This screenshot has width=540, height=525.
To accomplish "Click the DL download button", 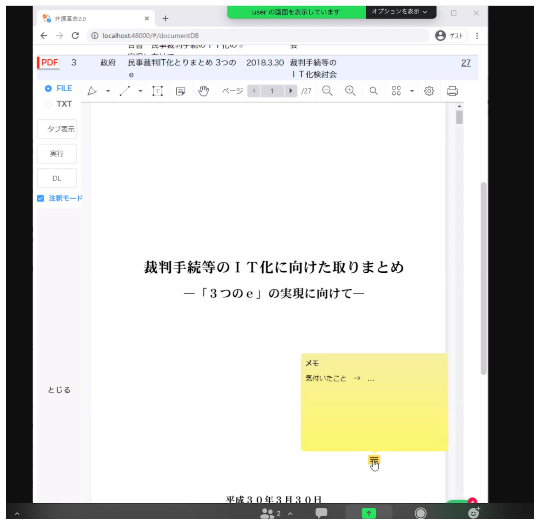I will pos(57,178).
